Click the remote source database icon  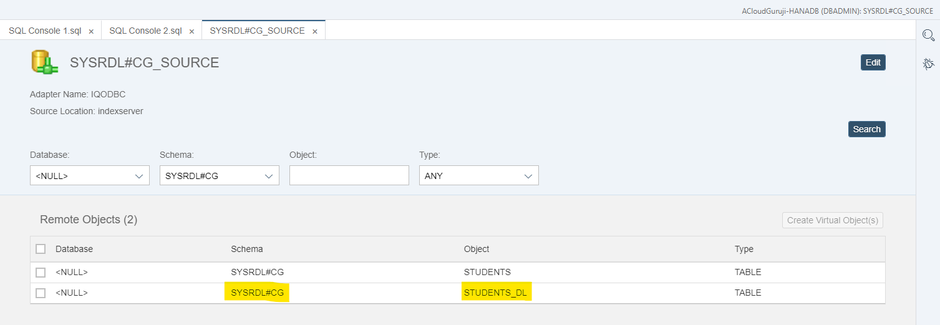[44, 63]
